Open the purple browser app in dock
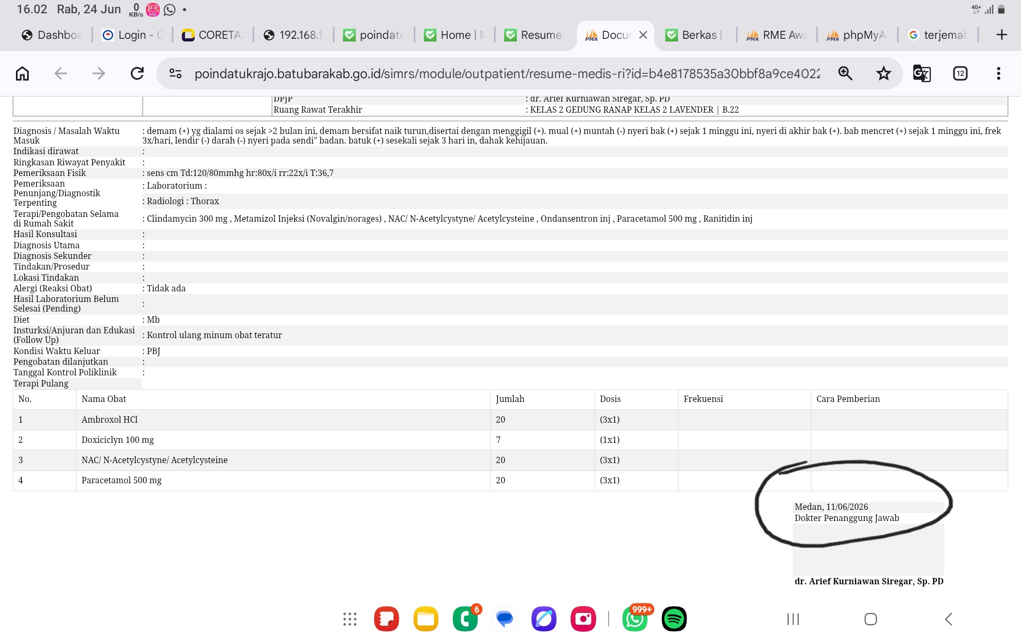This screenshot has width=1021, height=638. tap(544, 619)
